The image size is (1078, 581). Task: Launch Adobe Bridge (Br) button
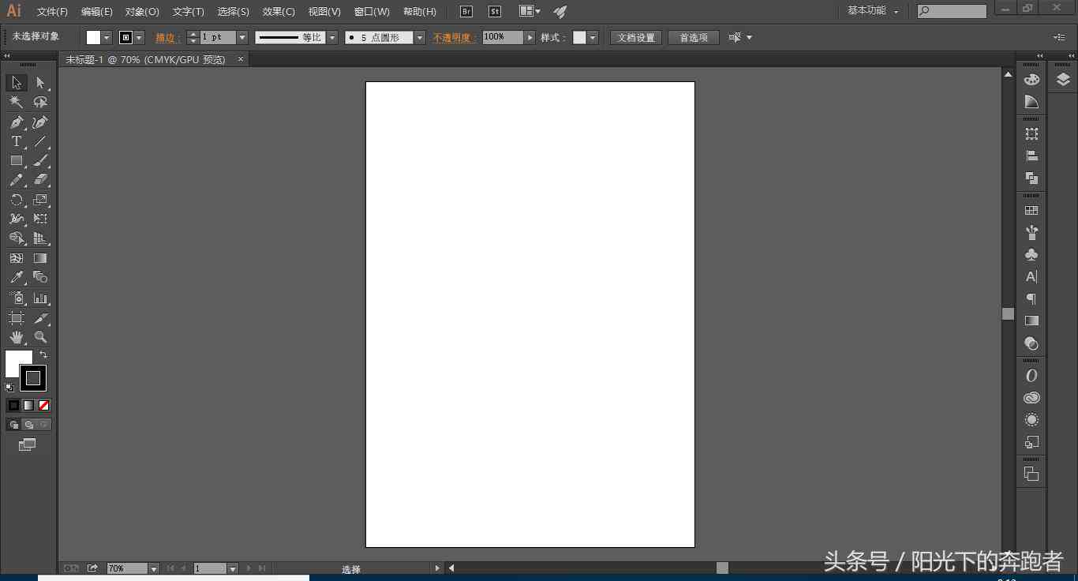(466, 12)
